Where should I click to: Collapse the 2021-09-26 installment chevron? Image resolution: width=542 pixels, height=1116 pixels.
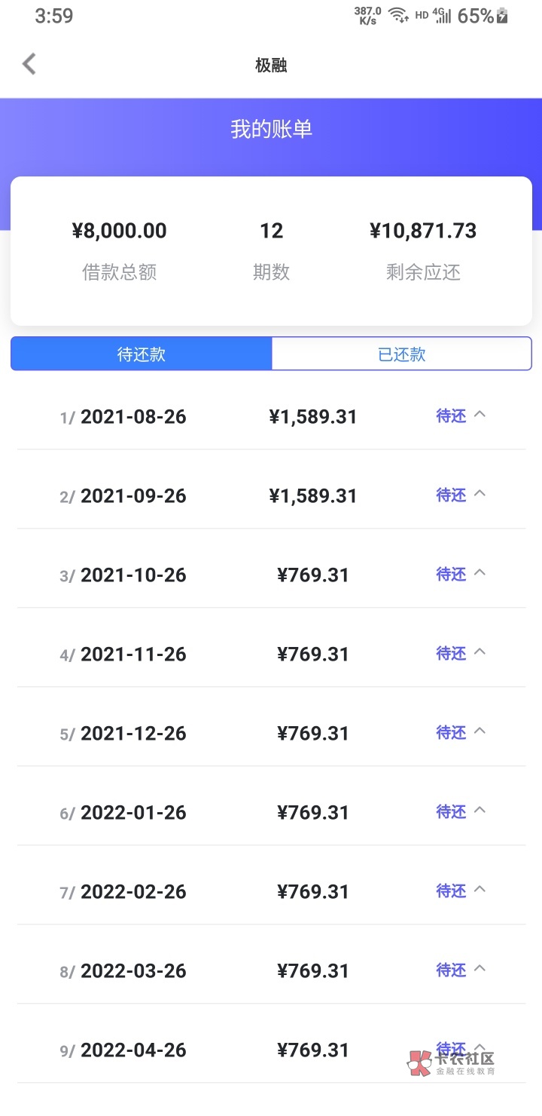click(x=480, y=493)
